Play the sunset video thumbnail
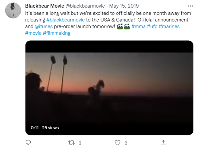 (109, 88)
